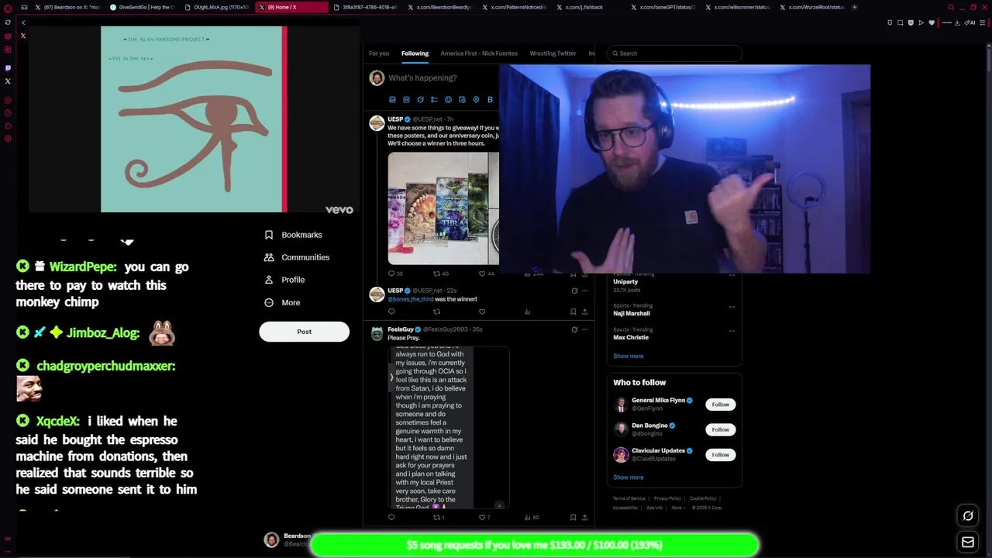This screenshot has height=558, width=992.
Task: Open the Grok floating button
Action: tap(968, 516)
